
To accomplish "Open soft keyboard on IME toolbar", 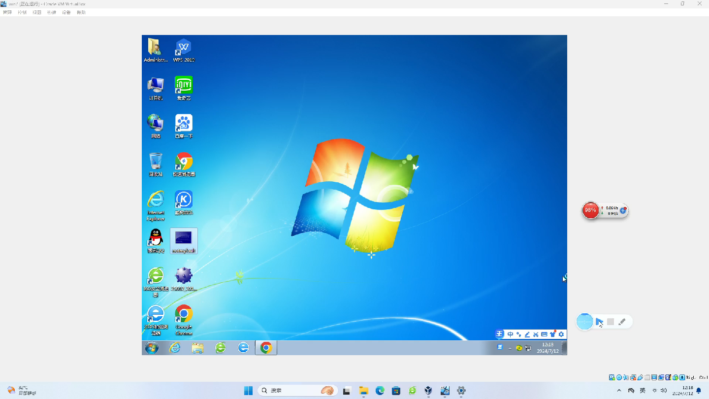I will [544, 334].
